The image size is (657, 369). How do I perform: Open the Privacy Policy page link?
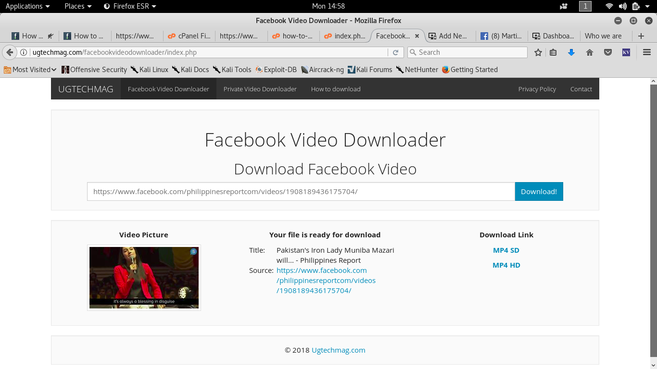point(537,89)
